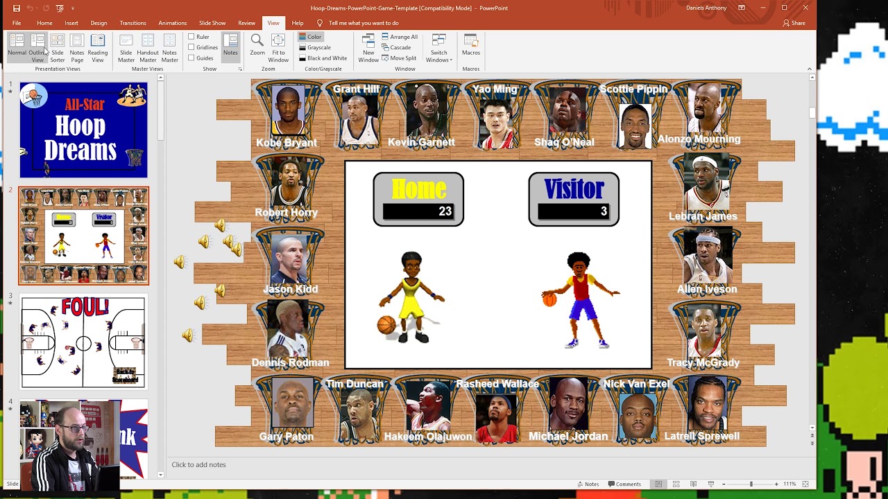This screenshot has width=888, height=499.
Task: Click the Visitor scoreboard on the slide
Action: coord(574,199)
